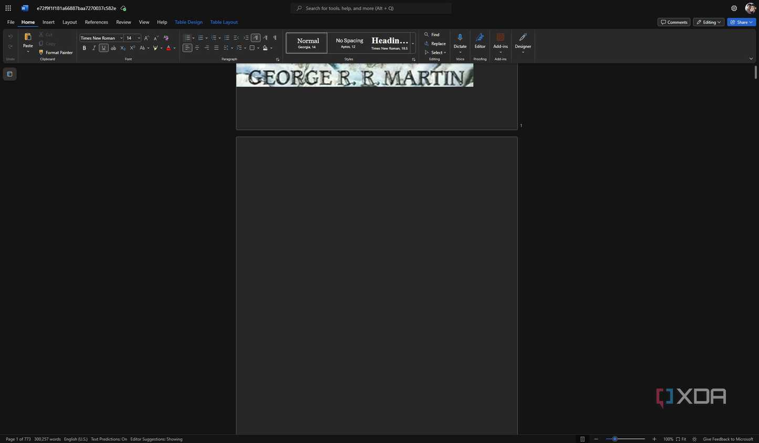Expand the Paste options arrow
The image size is (759, 443).
28,51
